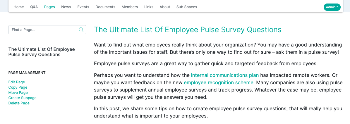Select the Pages tab

tap(49, 7)
